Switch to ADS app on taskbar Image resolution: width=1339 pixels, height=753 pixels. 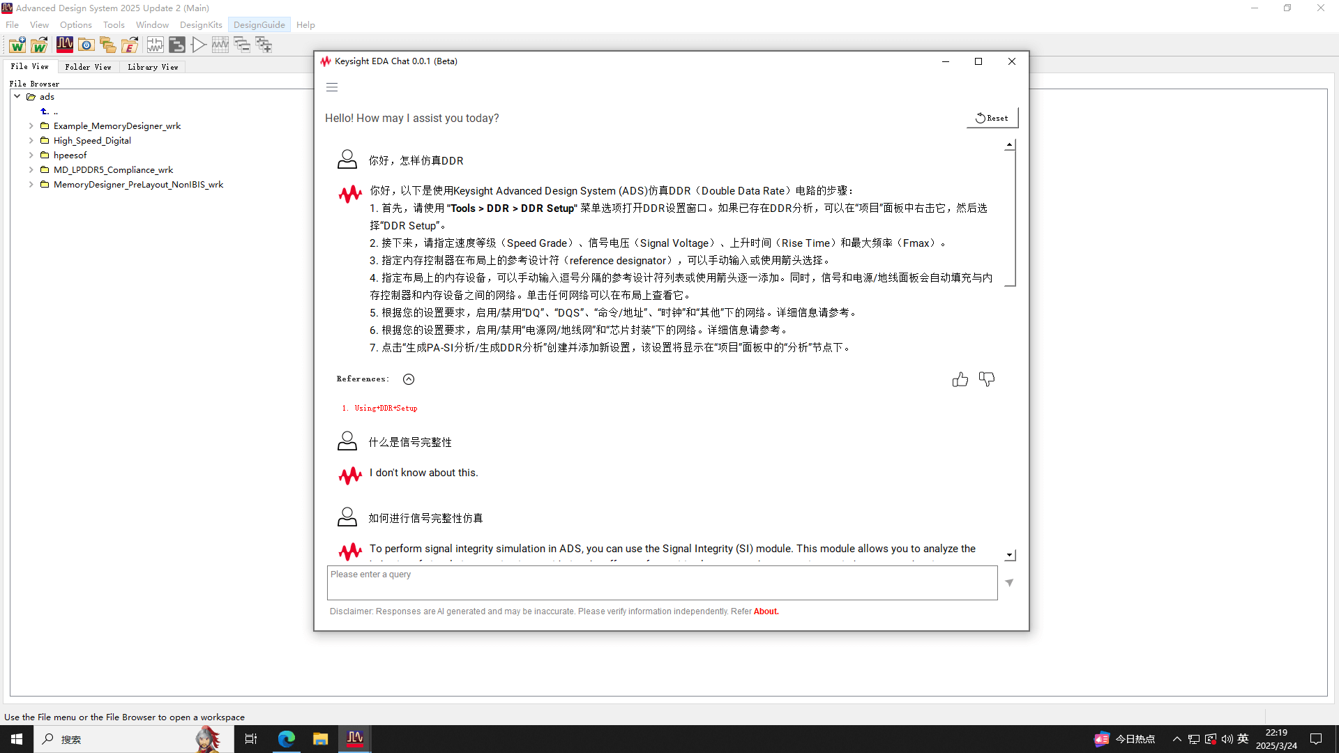point(355,739)
